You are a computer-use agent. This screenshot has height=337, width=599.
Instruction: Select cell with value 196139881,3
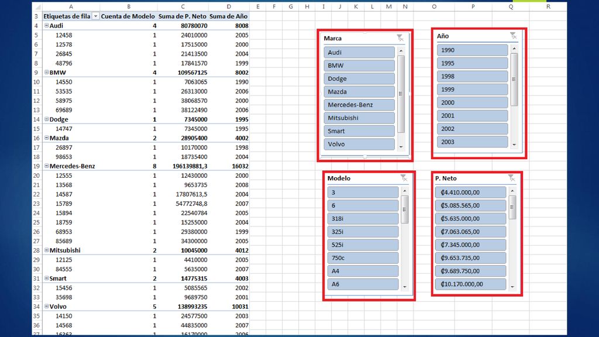point(183,166)
